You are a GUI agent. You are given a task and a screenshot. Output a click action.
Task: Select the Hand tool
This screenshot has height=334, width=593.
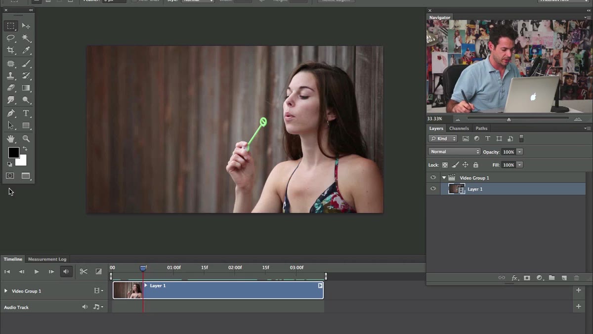(x=11, y=139)
